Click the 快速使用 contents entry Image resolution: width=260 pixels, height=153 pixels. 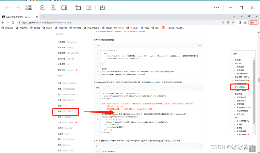[238, 60]
